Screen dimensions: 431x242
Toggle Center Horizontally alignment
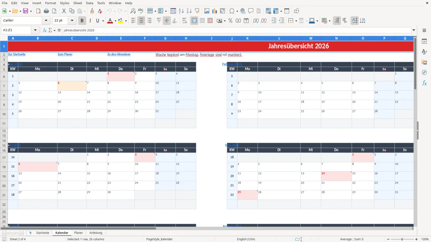(x=141, y=21)
